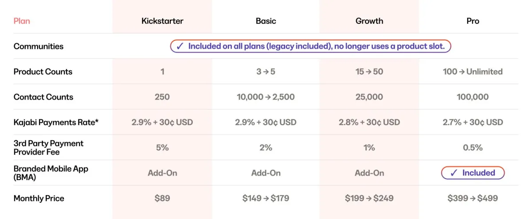This screenshot has width=532, height=219.
Task: Click the Kajabi Payments Rate row label
Action: coord(56,122)
